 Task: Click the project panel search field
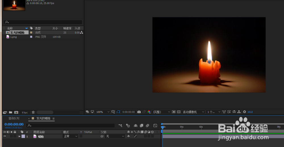(x=43, y=22)
